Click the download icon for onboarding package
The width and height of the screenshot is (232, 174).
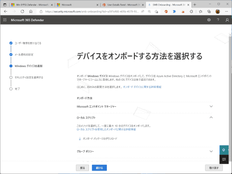point(80,139)
